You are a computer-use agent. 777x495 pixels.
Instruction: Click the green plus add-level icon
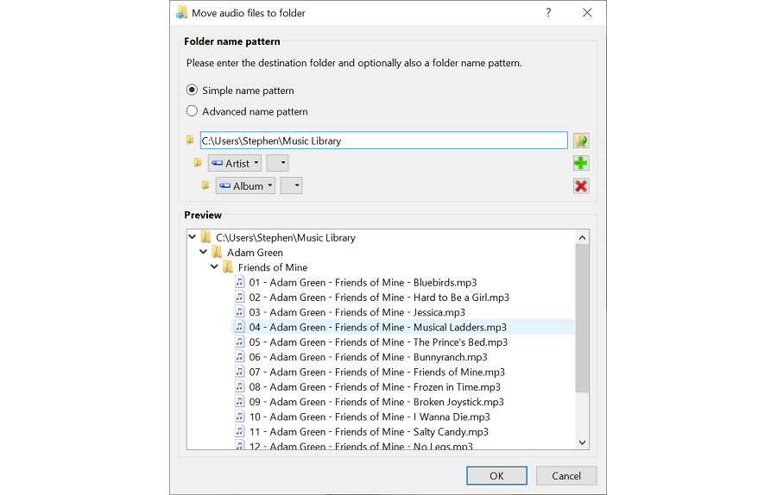[x=581, y=163]
